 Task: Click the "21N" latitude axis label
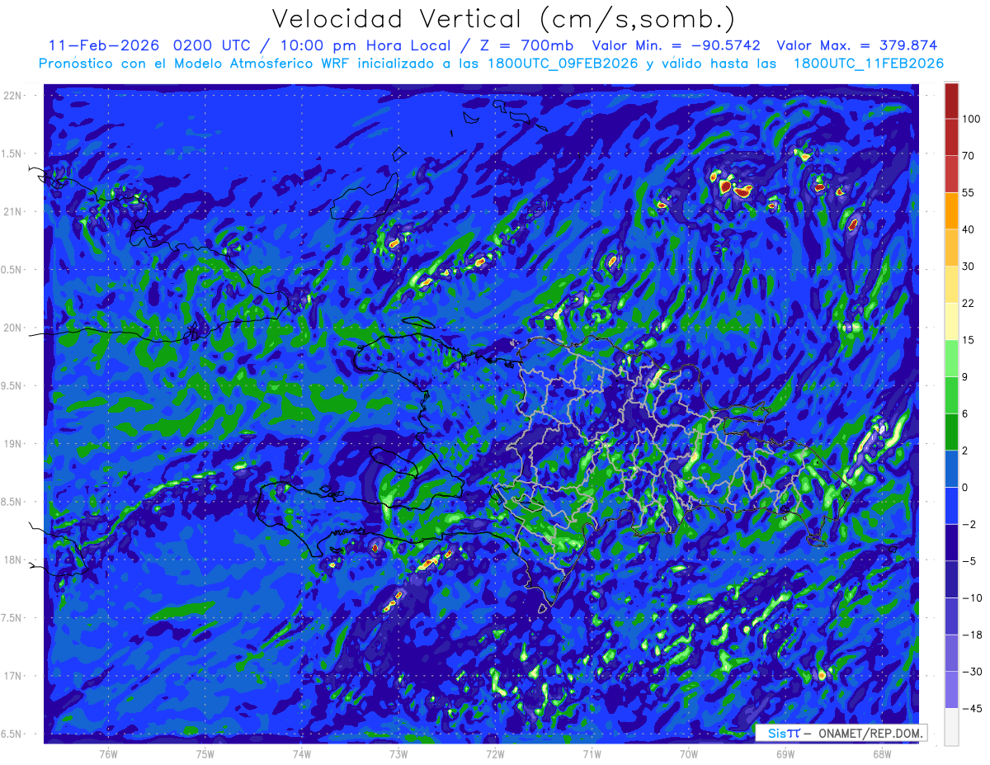[14, 211]
